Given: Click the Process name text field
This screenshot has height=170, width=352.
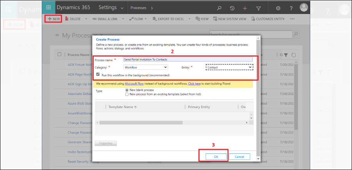Looking at the screenshot, I should pyautogui.click(x=188, y=60).
